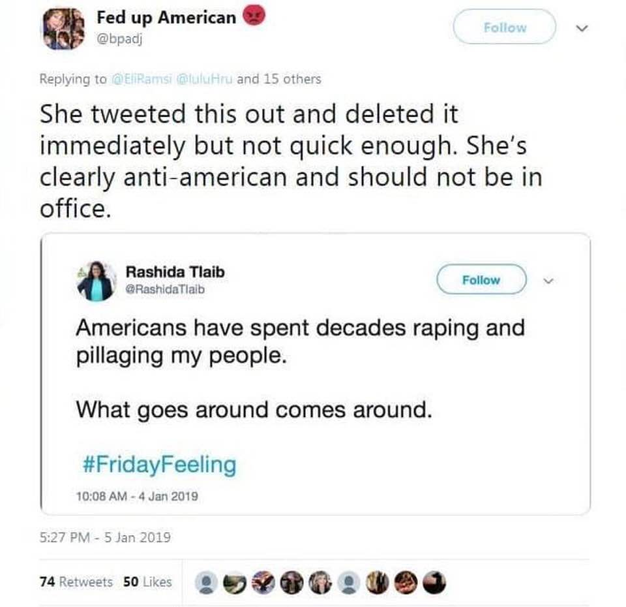This screenshot has width=626, height=607.
Task: Open the second default gray liker avatar
Action: click(x=348, y=583)
